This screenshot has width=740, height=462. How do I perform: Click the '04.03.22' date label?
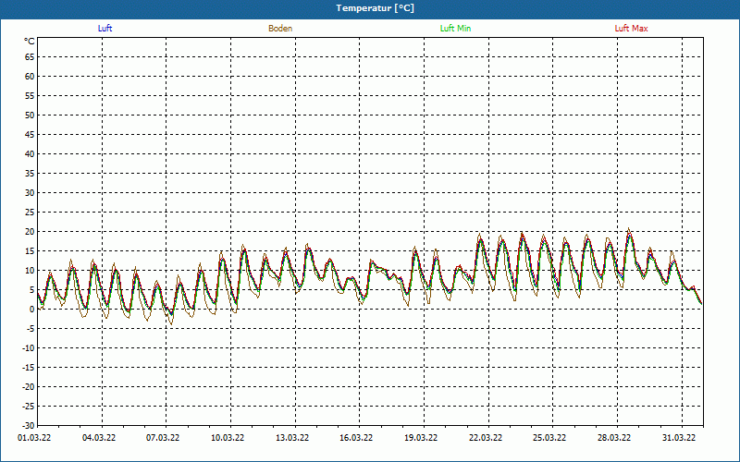click(99, 438)
